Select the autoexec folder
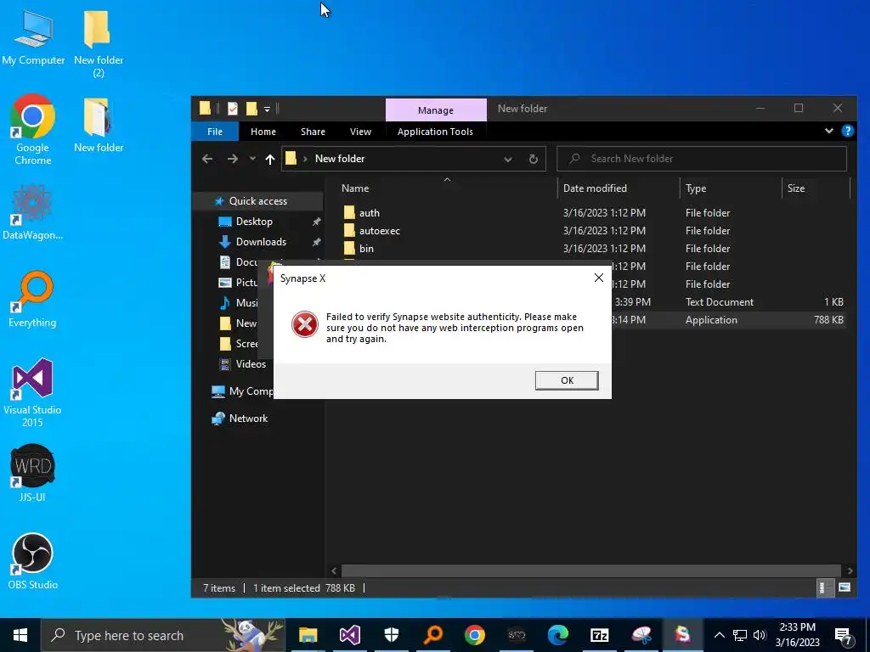 coord(594,231)
